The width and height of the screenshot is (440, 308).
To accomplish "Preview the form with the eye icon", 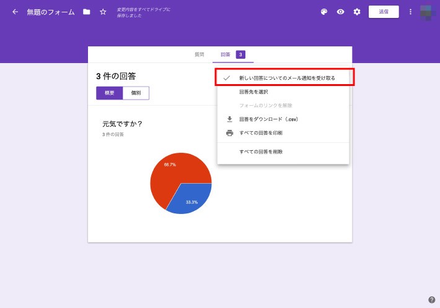I will (x=340, y=12).
